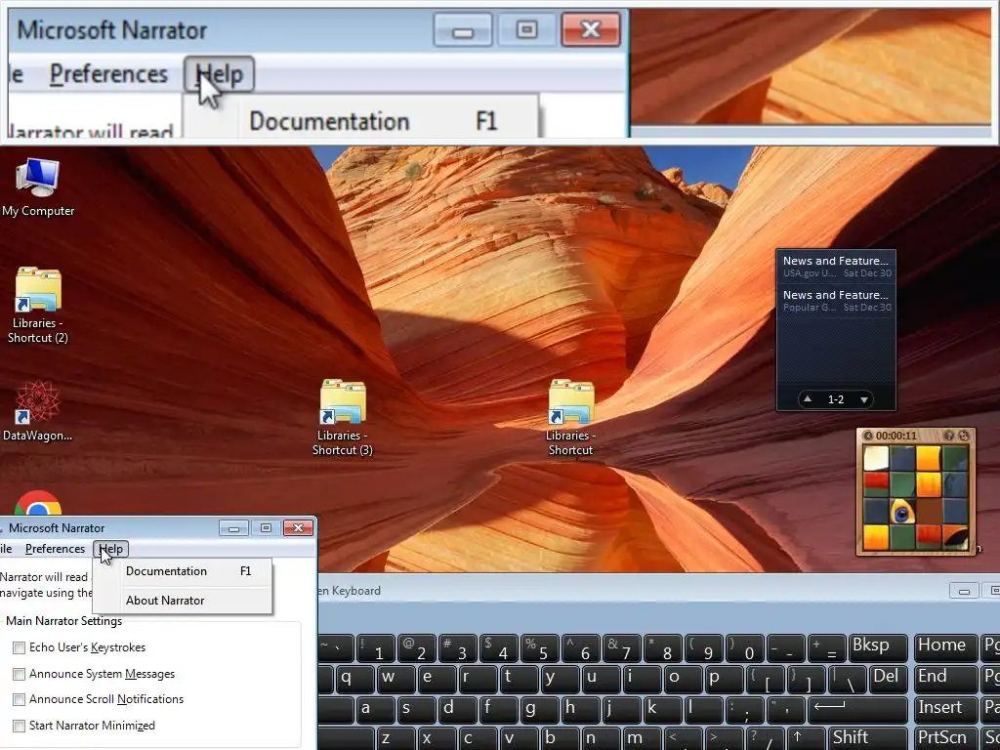Click the Enter arrow key on On-Screen Keyboard
Viewport: 1000px width, 750px height.
pyautogui.click(x=857, y=711)
